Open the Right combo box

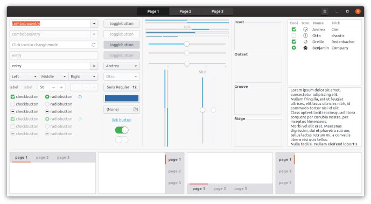point(83,76)
